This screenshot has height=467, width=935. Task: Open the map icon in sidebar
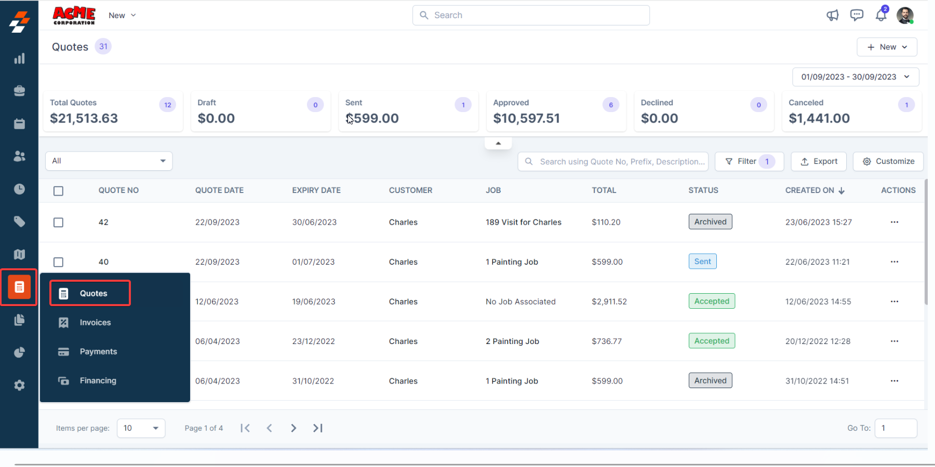(19, 254)
